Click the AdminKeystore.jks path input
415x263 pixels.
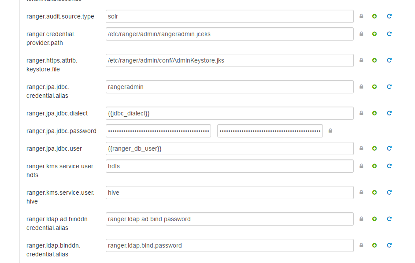click(x=229, y=60)
